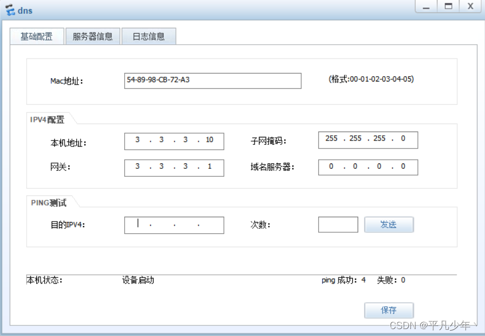Click the MAC format hint text (格式:00-01-02-03-04-05)
The width and height of the screenshot is (485, 336).
pos(371,79)
